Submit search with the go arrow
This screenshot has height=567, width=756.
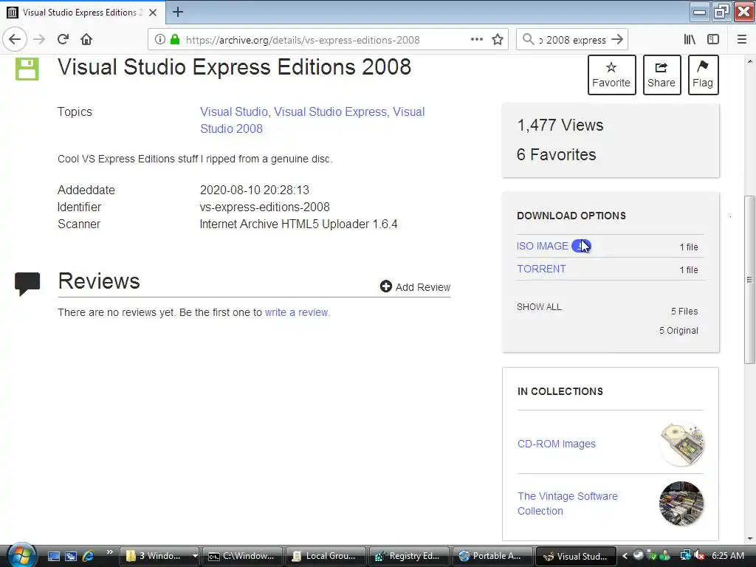point(617,40)
